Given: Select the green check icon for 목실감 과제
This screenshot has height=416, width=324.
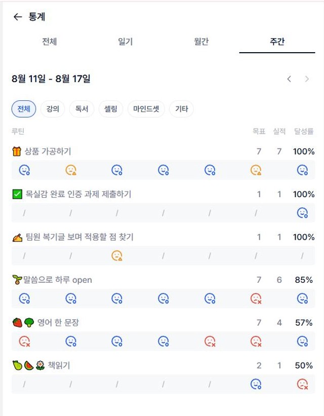Looking at the screenshot, I should (x=17, y=194).
